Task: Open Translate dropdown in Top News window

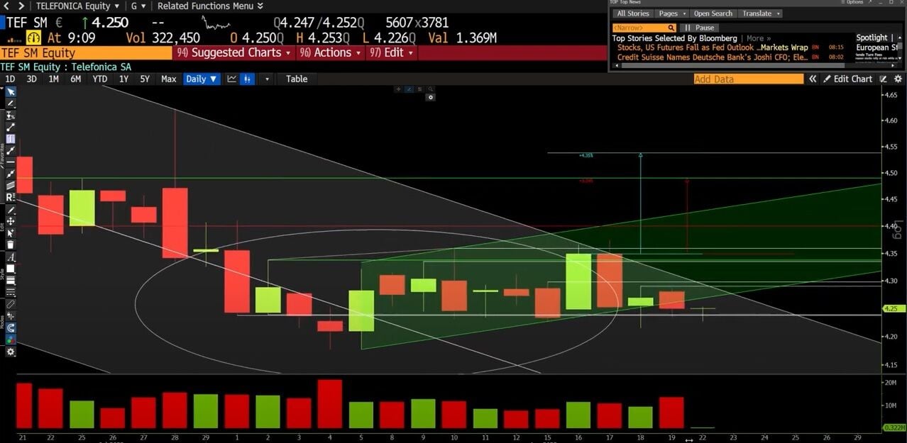Action: pos(761,13)
